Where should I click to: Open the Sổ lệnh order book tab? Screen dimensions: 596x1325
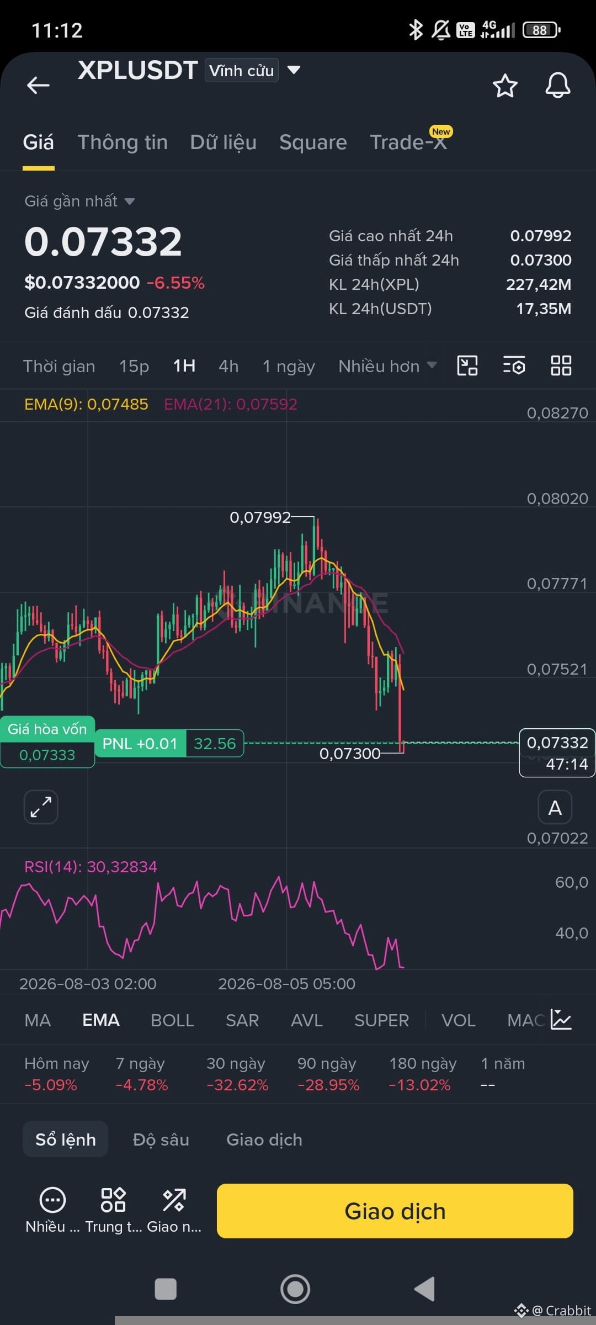(x=65, y=1139)
